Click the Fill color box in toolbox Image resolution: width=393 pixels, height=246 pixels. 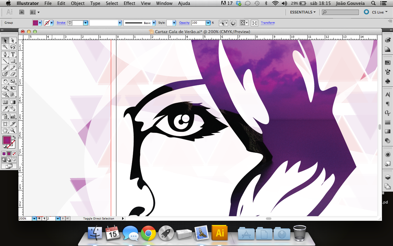7,140
